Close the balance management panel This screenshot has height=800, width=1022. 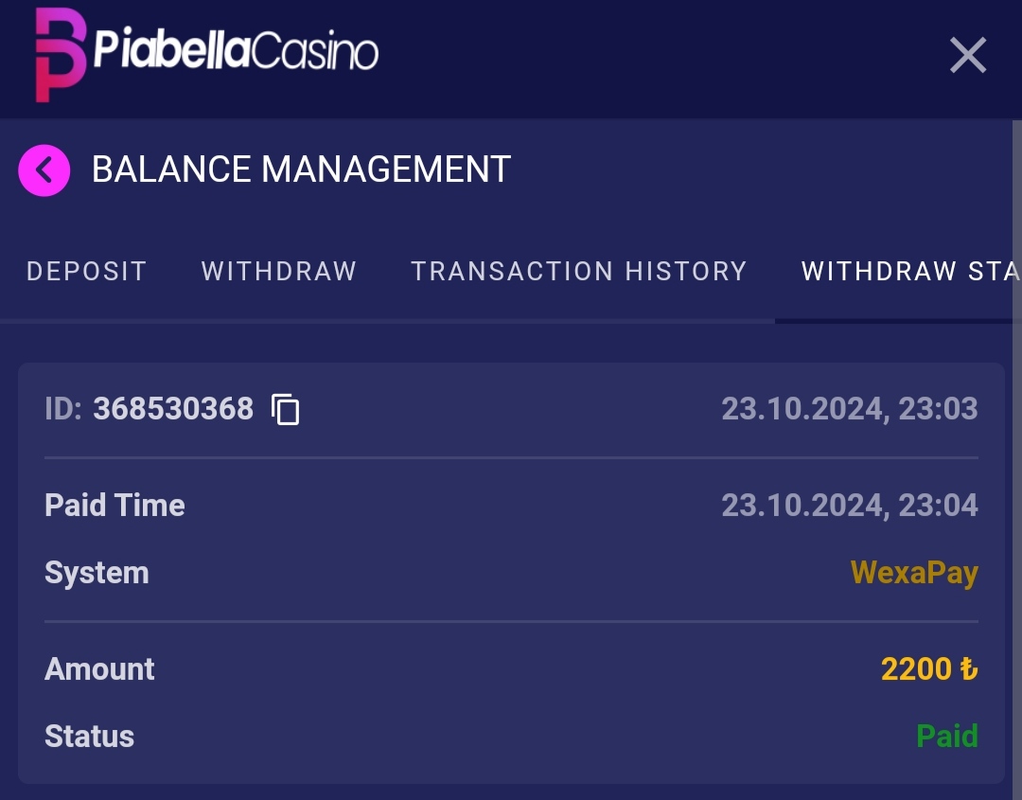point(968,56)
